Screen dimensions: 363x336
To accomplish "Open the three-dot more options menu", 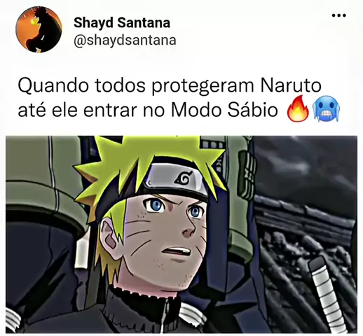I will (x=338, y=15).
